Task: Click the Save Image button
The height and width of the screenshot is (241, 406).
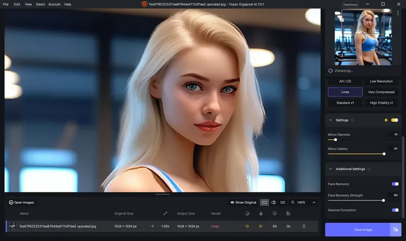Action: point(358,230)
